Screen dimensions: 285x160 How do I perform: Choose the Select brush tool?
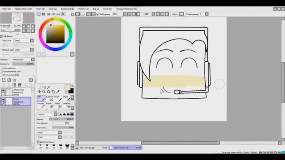click(x=58, y=105)
